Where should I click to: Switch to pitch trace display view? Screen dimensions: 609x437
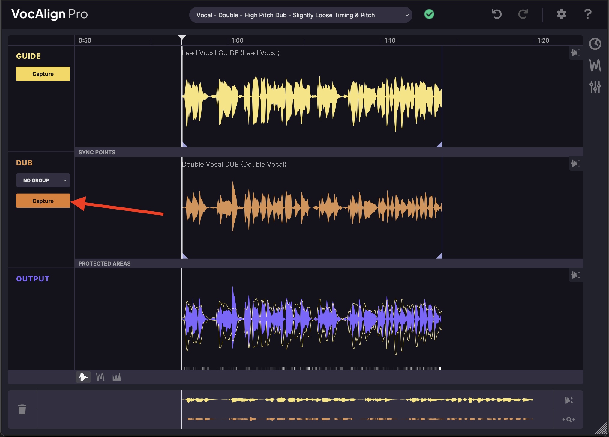100,377
